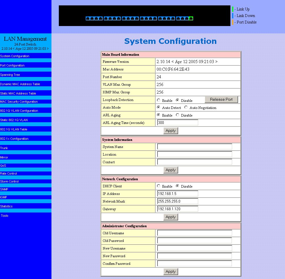
Task: Click MAC address value 00:C0:F6:64:2E:43
Action: 173,69
